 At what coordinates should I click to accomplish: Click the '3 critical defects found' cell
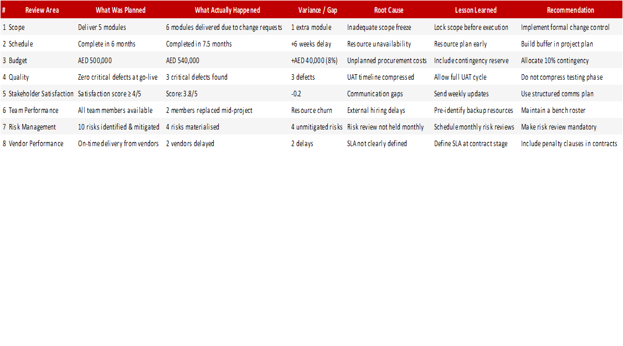197,78
